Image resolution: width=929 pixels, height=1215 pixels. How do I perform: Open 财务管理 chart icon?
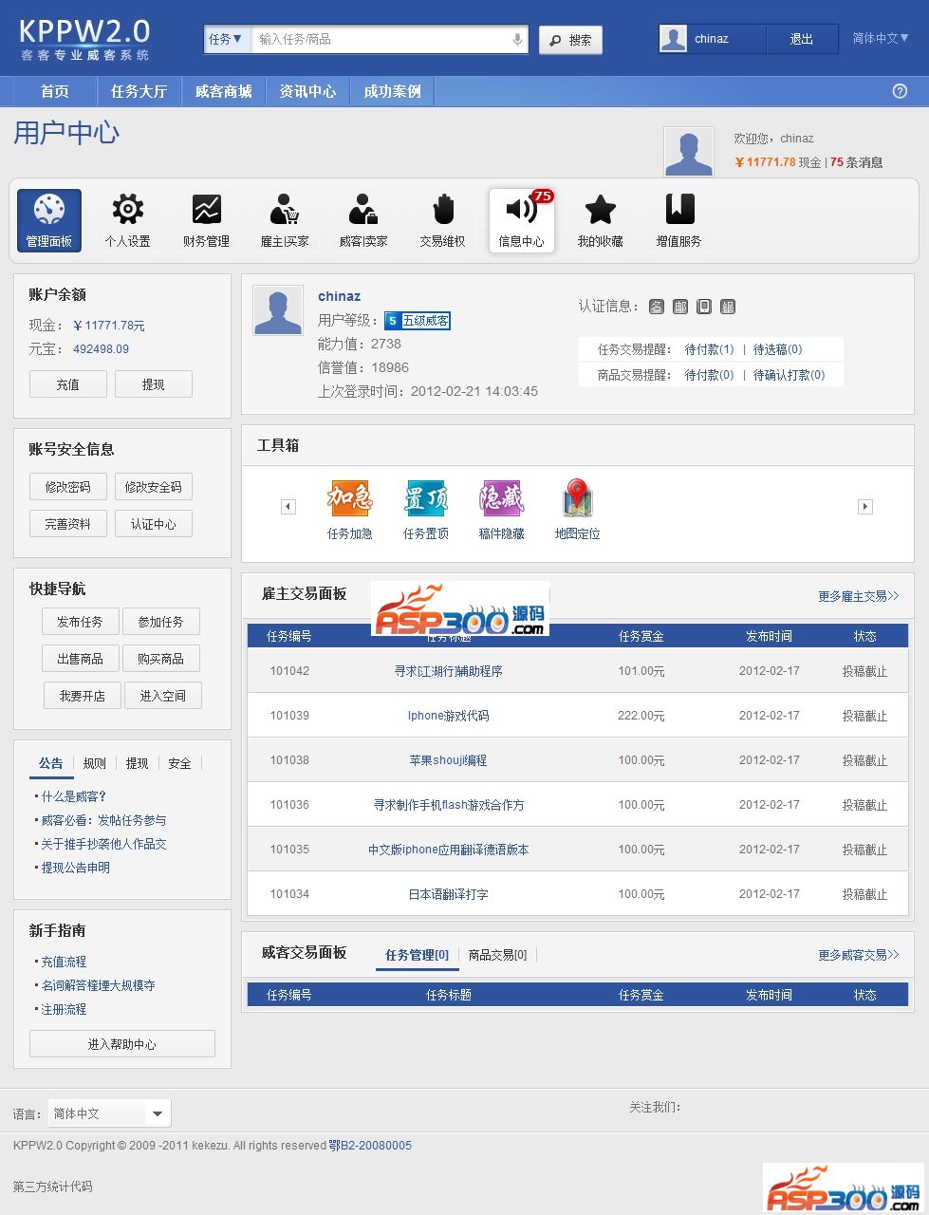(207, 220)
